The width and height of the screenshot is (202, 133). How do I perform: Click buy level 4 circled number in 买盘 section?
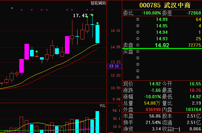click(138, 71)
